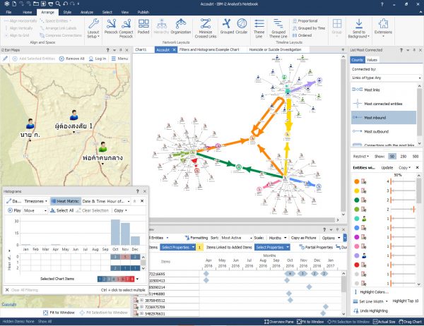Open Date & Time: Hour of dropdown
Screen dimensions: 424x326
[x=106, y=201]
